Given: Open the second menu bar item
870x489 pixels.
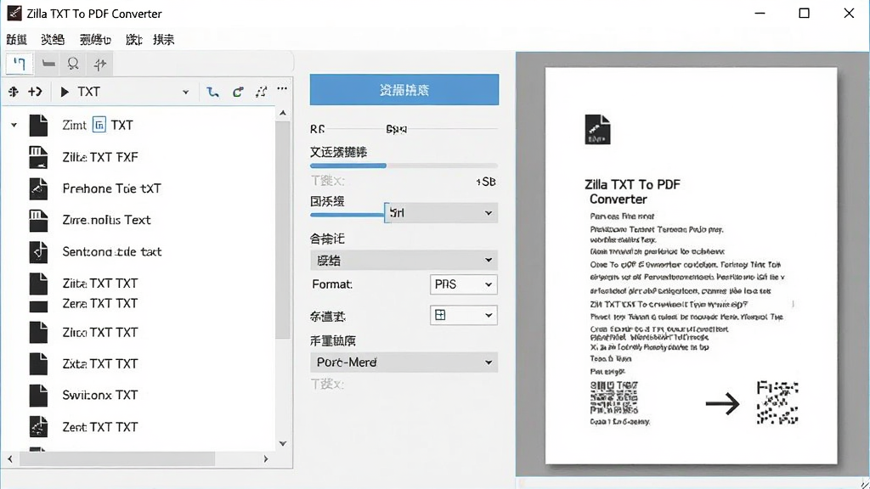Looking at the screenshot, I should coord(53,39).
